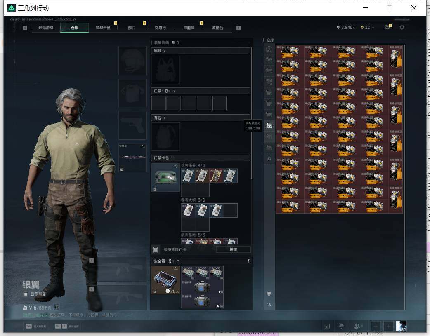Image resolution: width=430 pixels, height=336 pixels.
Task: Open the settings gear in the top bar
Action: (402, 27)
